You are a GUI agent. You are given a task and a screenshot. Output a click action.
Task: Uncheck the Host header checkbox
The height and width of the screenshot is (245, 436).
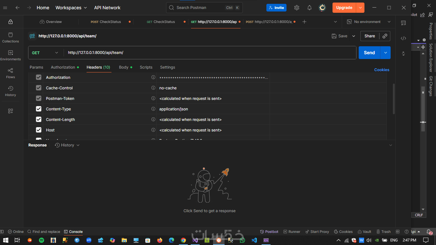pyautogui.click(x=39, y=130)
